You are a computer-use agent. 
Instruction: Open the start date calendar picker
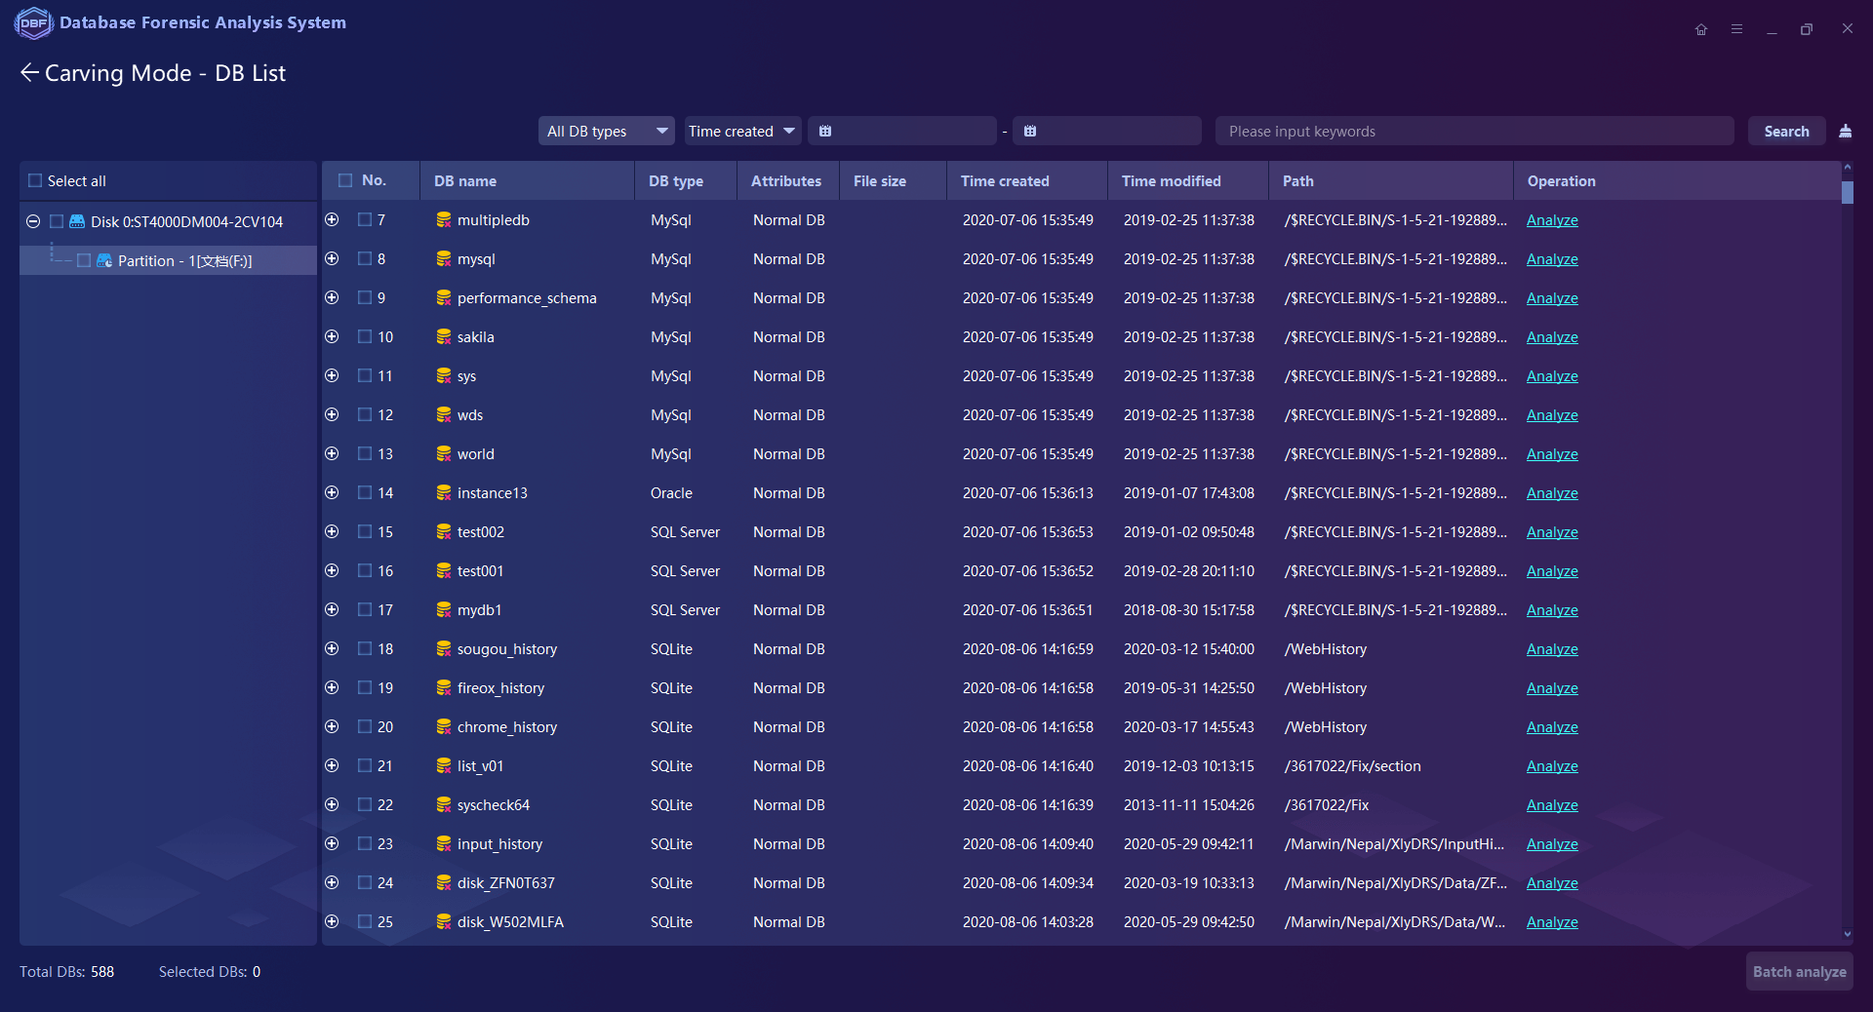pyautogui.click(x=825, y=132)
